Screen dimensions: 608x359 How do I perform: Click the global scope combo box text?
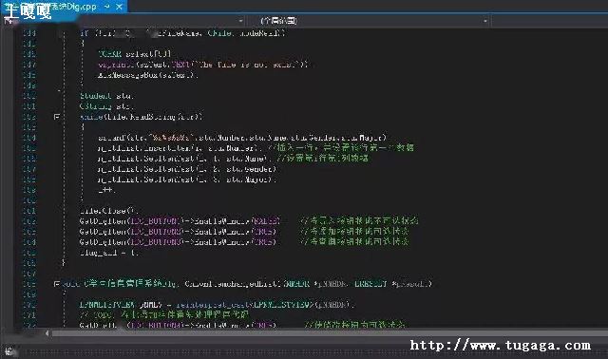(x=279, y=21)
